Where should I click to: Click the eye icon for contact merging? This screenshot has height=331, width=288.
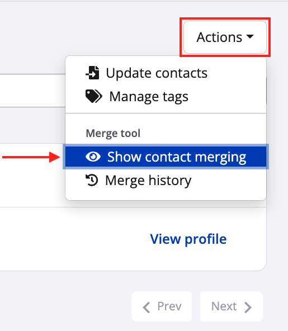93,157
